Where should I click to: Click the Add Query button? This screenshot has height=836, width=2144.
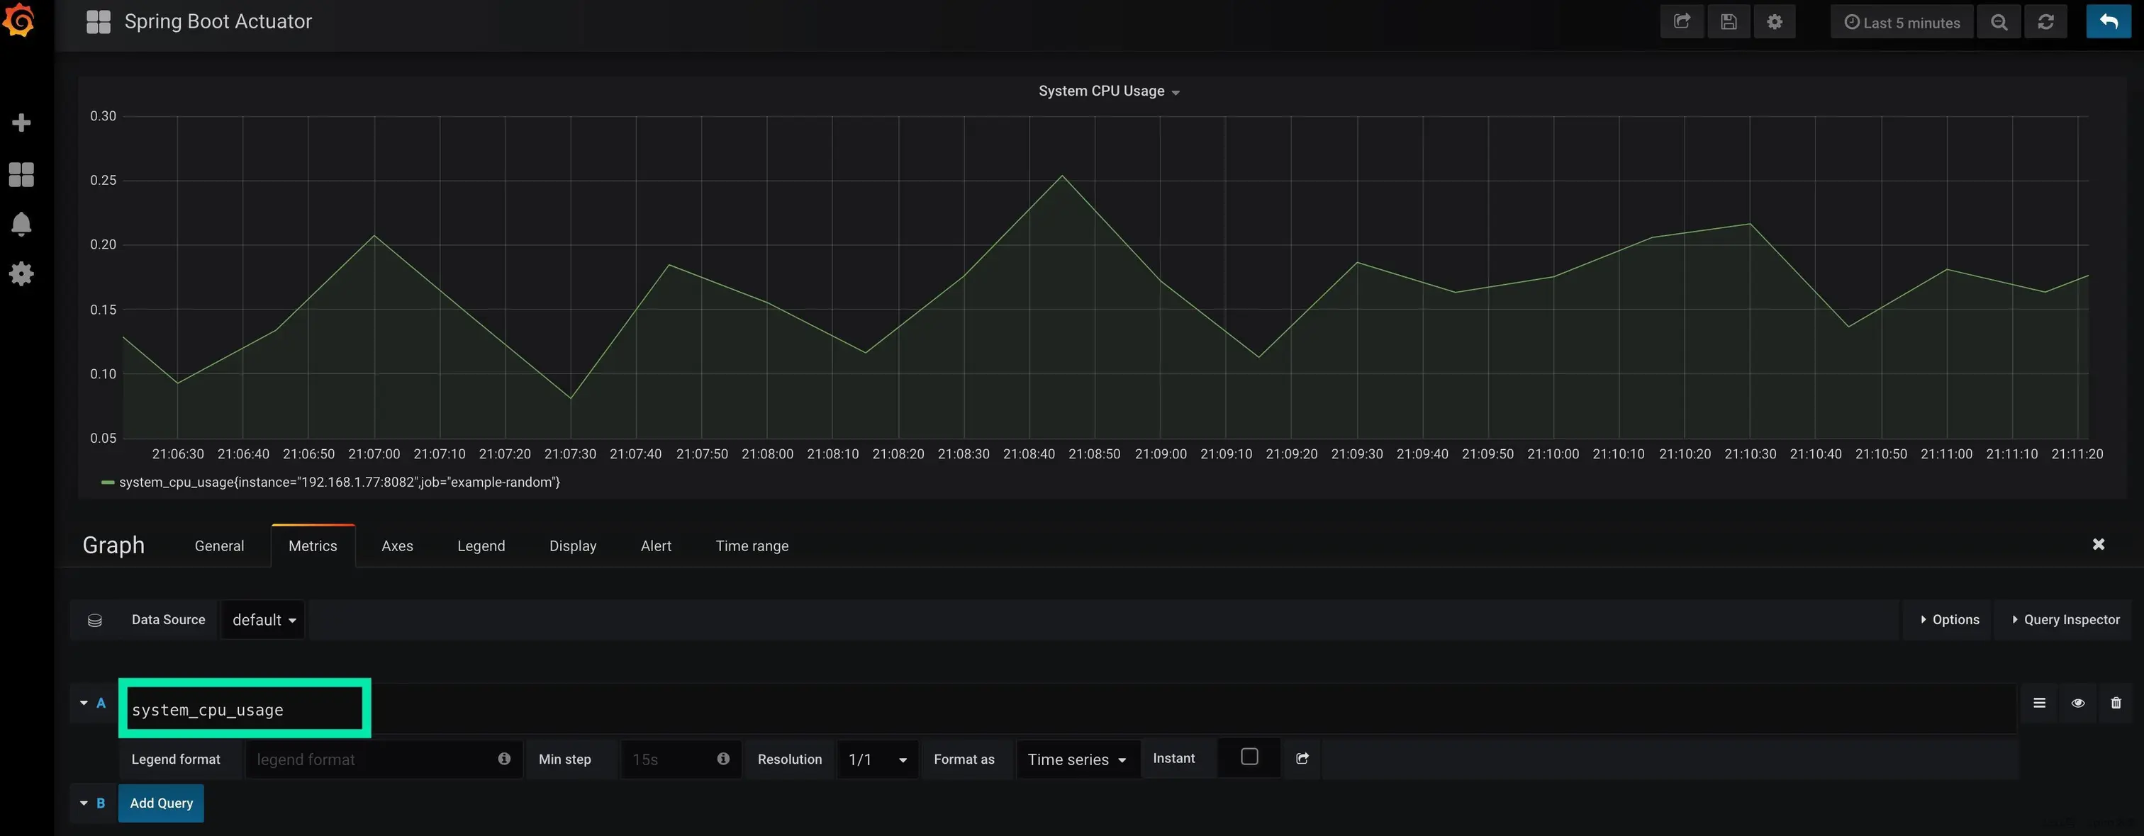pyautogui.click(x=161, y=803)
